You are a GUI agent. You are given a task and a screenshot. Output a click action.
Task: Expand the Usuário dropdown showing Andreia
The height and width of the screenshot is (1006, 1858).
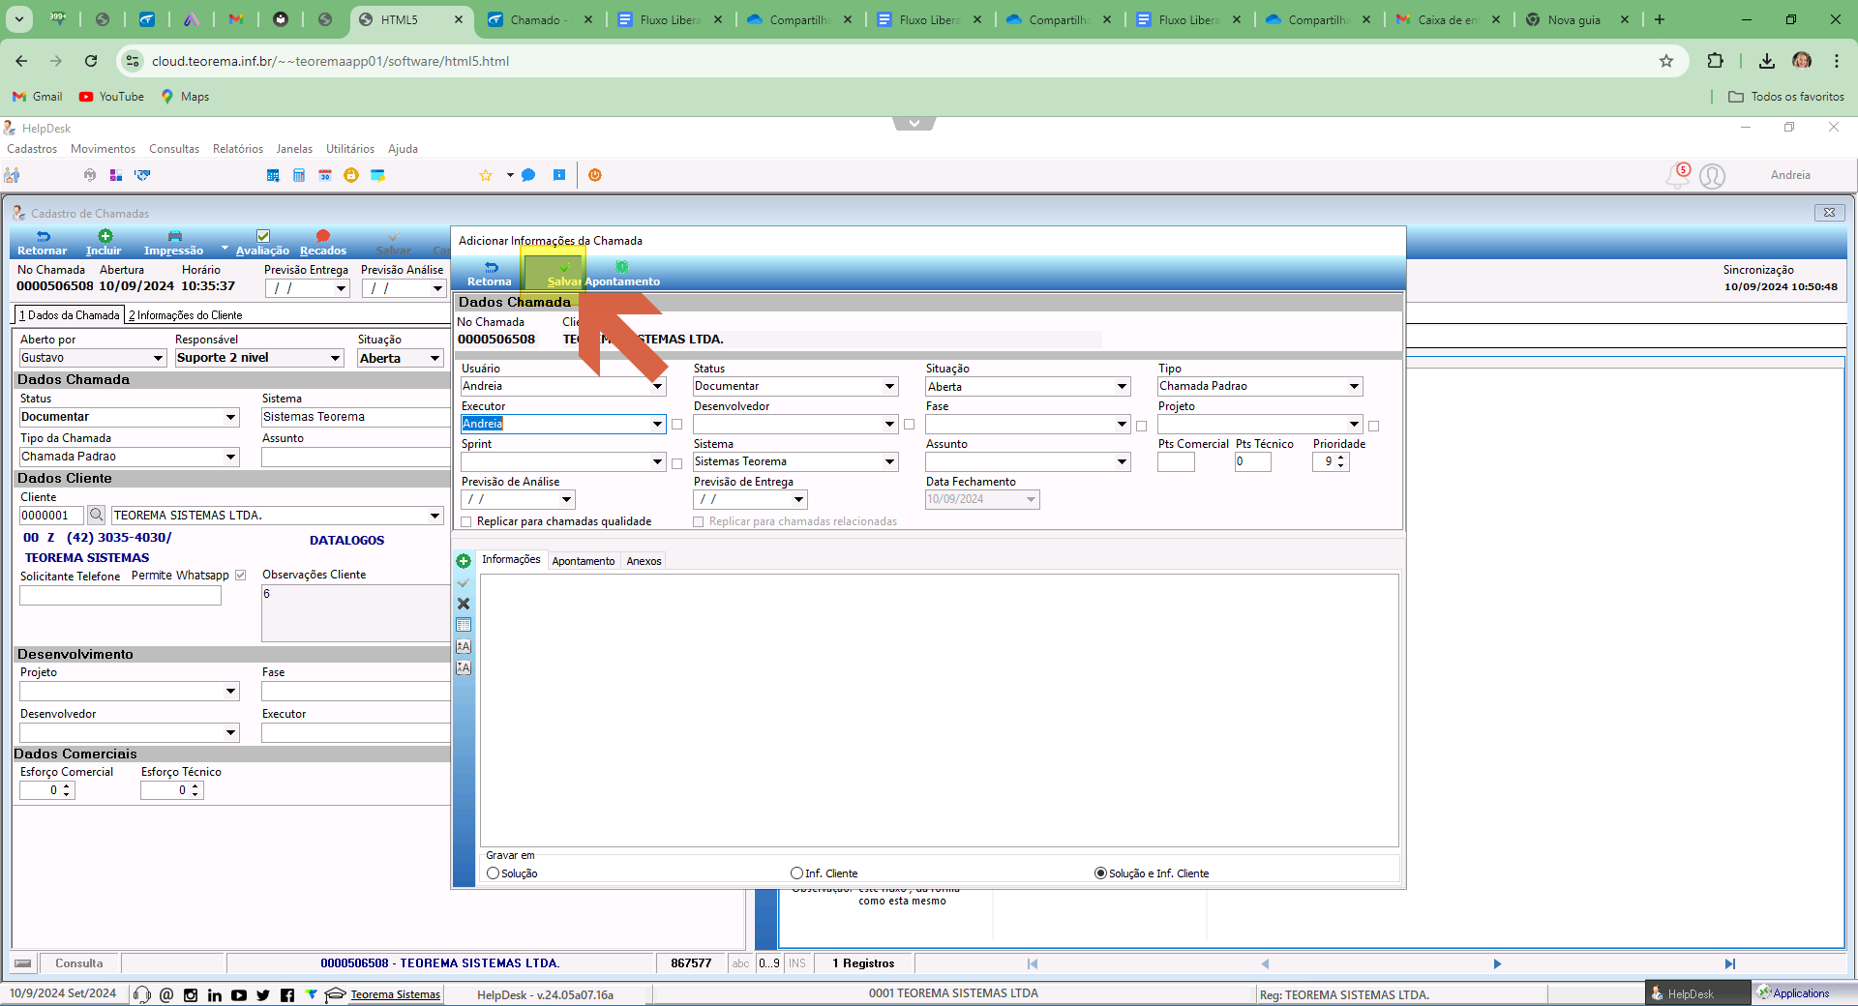(x=658, y=386)
